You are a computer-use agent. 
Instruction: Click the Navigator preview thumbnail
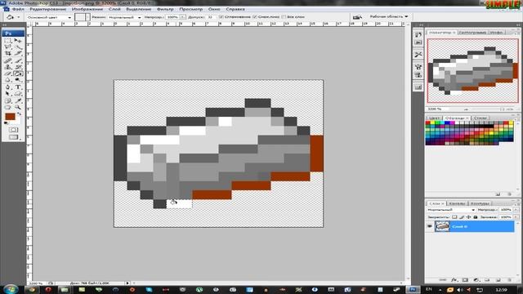(x=472, y=70)
